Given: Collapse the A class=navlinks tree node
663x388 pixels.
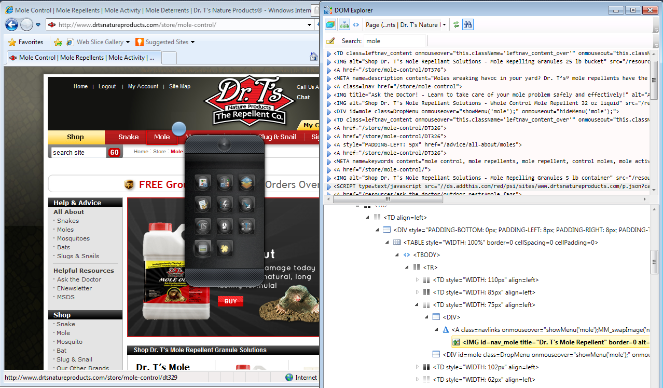Looking at the screenshot, I should click(x=437, y=330).
